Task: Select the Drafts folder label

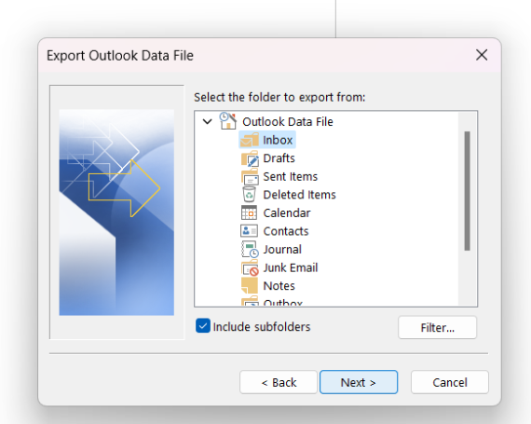Action: (279, 158)
